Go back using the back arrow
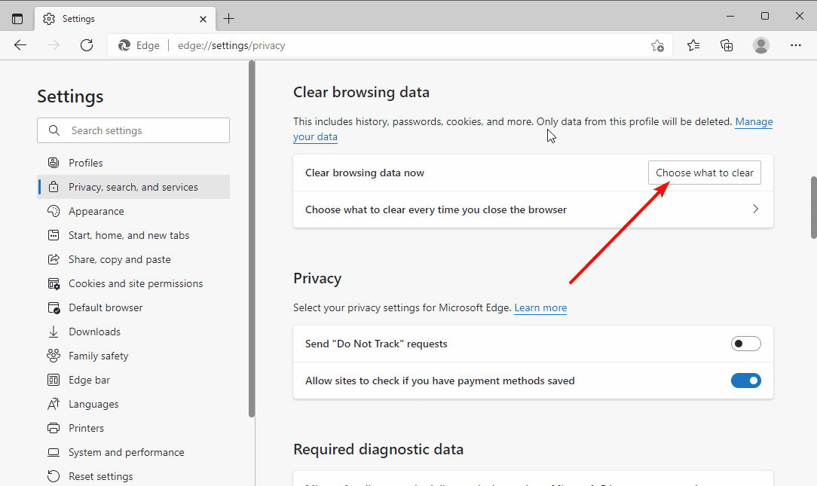Image resolution: width=817 pixels, height=486 pixels. (20, 45)
